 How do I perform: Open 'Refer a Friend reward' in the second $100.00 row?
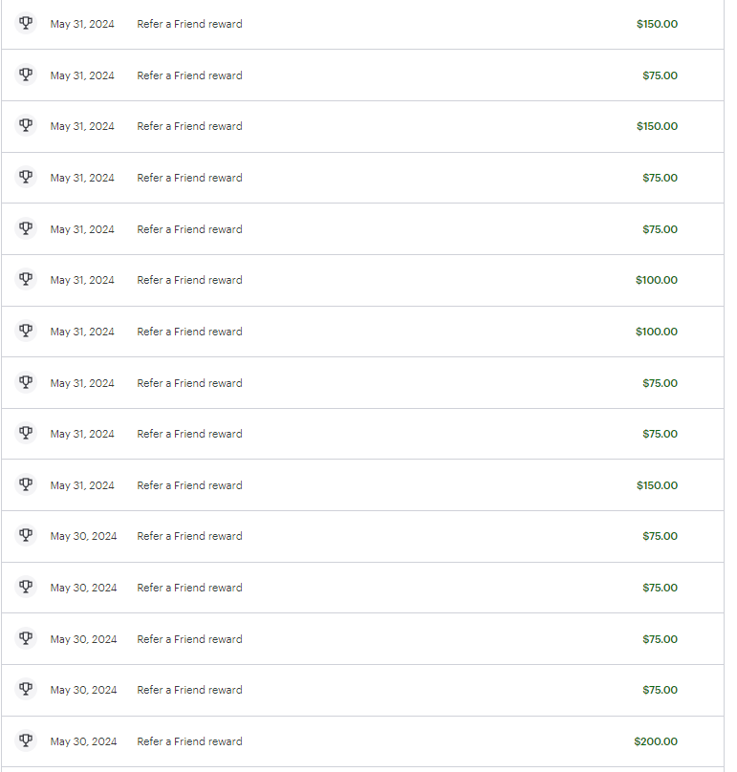(189, 332)
